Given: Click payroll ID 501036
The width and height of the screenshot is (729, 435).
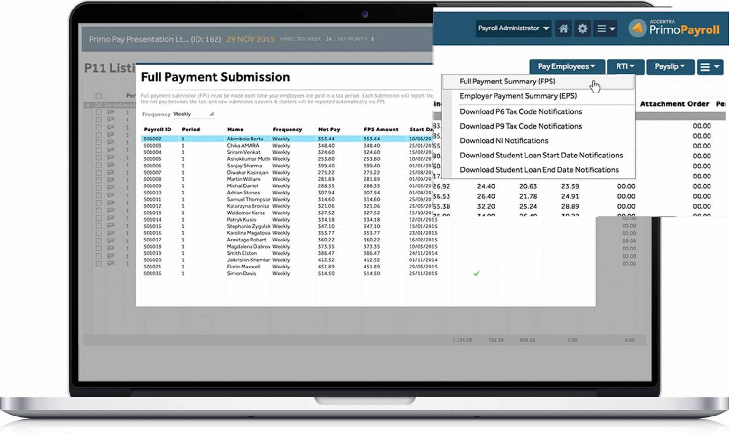Looking at the screenshot, I should [x=152, y=273].
